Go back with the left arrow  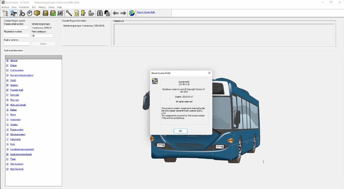[x=116, y=13]
